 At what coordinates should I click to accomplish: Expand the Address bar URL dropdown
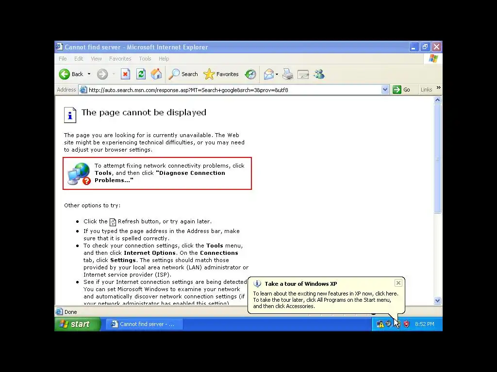point(385,90)
